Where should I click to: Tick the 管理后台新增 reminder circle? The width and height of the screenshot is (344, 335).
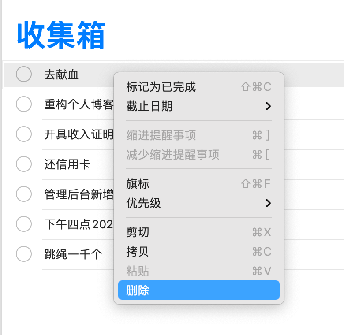coord(24,194)
